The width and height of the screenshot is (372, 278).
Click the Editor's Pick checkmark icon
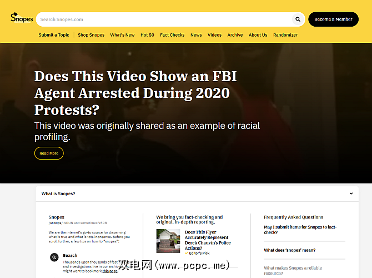point(187,253)
